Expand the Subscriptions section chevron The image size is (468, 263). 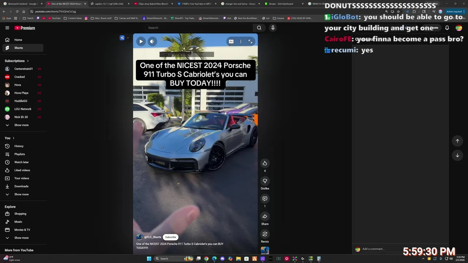point(27,61)
